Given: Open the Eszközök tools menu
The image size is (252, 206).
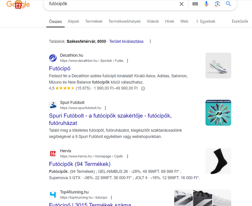Looking at the screenshot, I should pos(240,21).
